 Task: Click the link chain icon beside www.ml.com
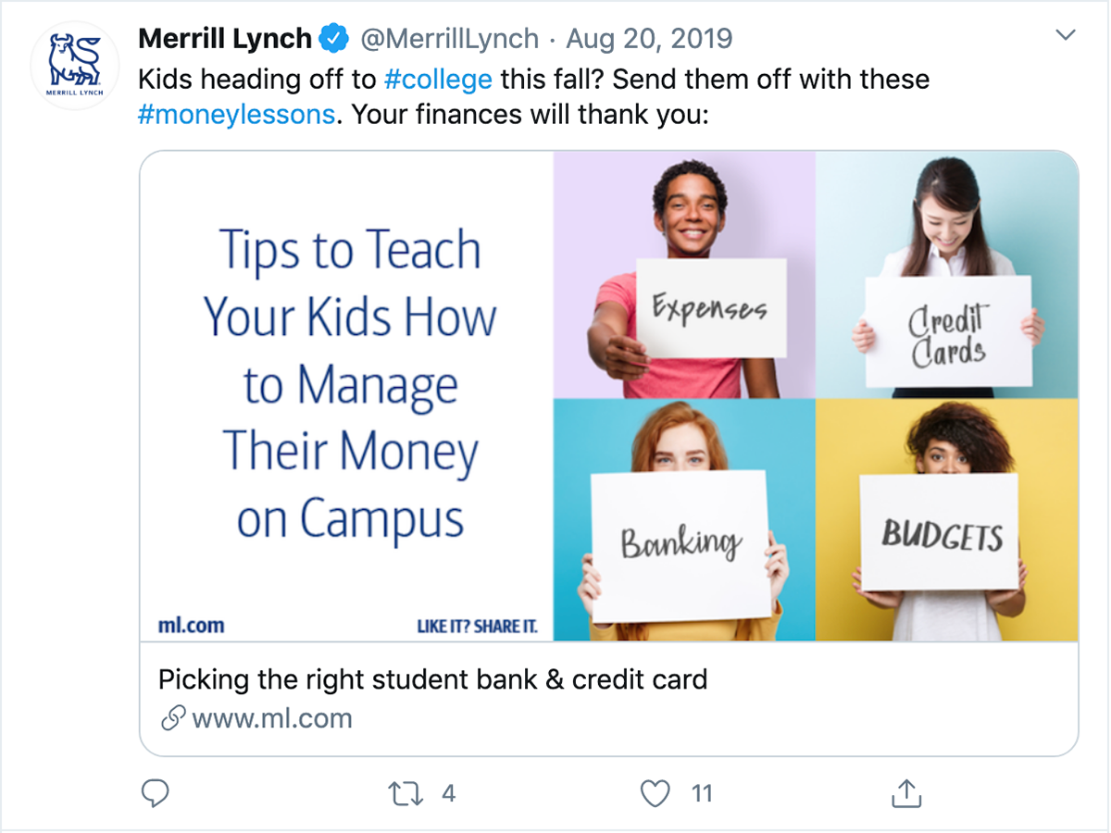point(173,719)
